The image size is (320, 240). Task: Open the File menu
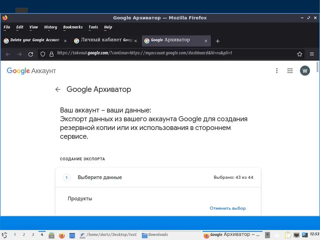7,27
